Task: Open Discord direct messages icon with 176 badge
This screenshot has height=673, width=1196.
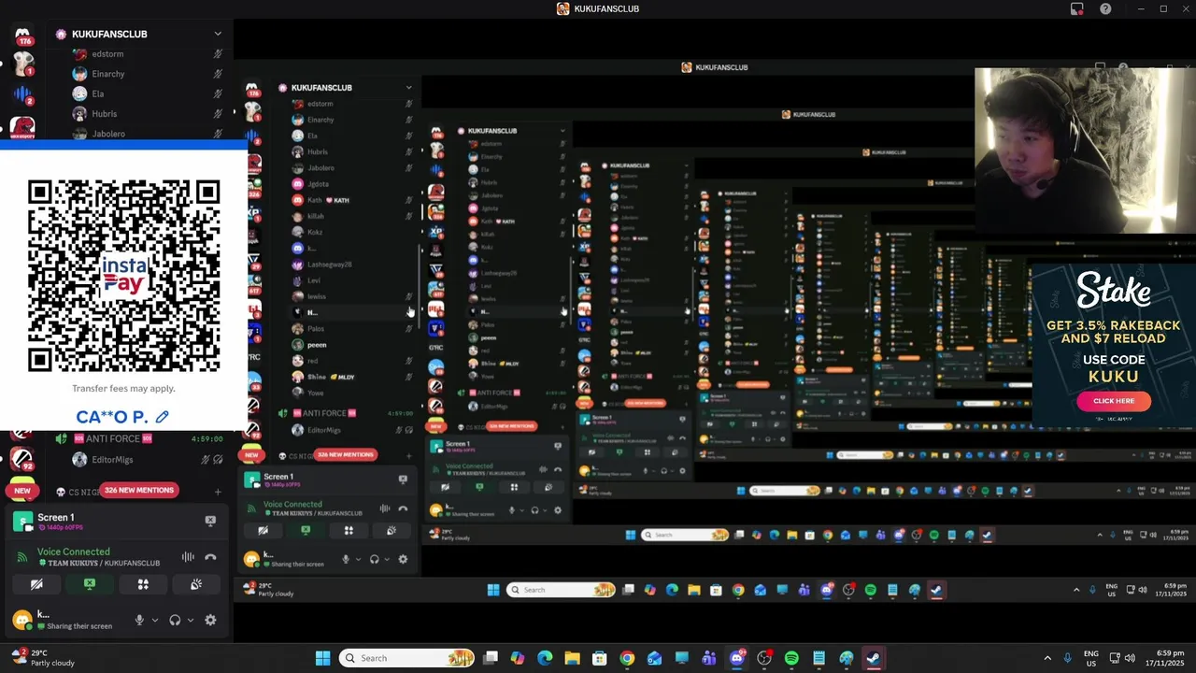Action: point(23,36)
